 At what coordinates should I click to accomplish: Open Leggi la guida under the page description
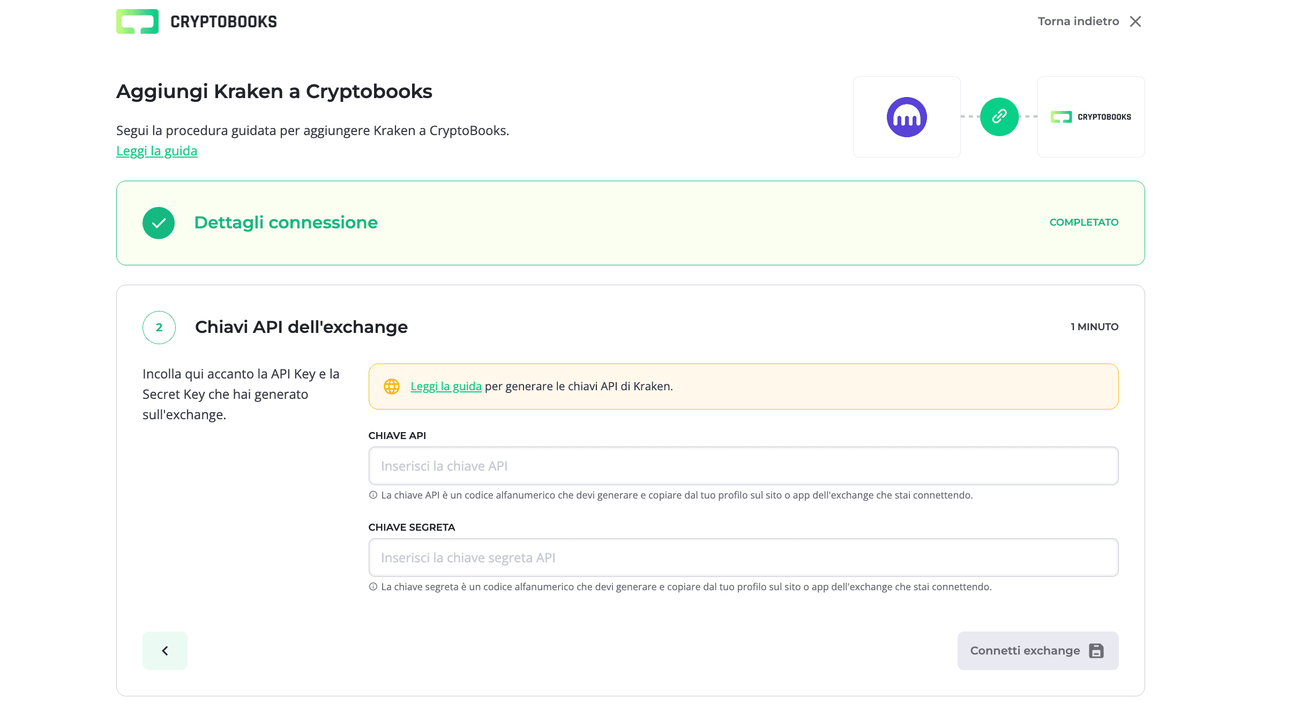[156, 151]
